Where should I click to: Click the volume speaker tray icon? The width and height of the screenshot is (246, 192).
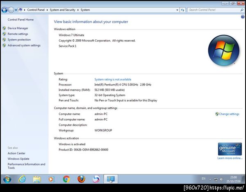pos(222,179)
